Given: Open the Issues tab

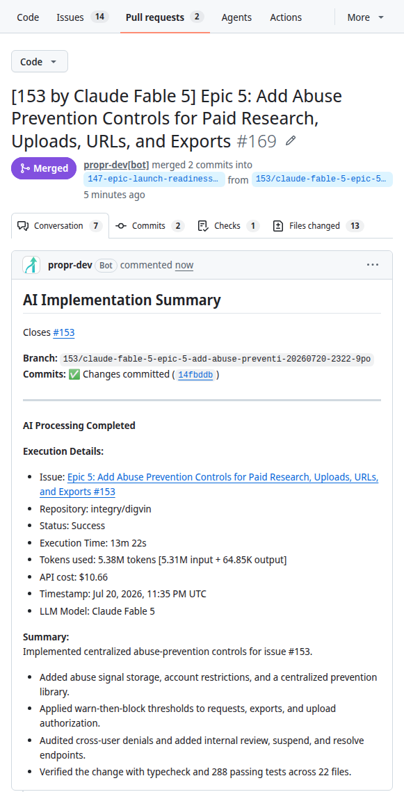Looking at the screenshot, I should click(83, 17).
